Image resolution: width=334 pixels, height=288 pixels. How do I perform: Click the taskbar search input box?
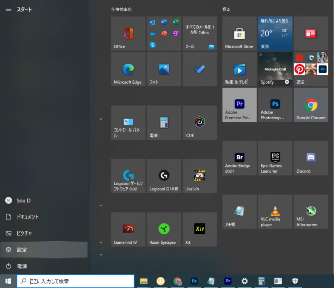click(76, 281)
